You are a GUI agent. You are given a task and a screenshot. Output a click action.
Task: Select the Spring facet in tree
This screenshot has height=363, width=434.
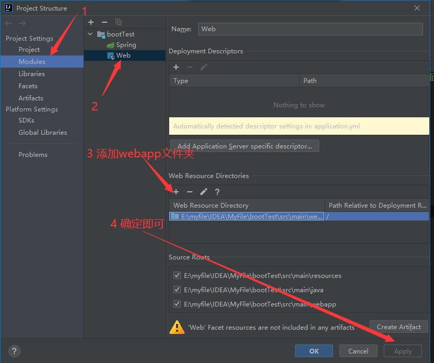[x=126, y=45]
